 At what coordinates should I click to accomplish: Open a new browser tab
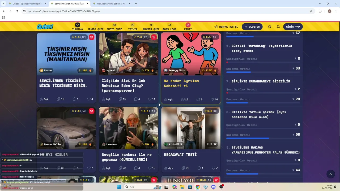pos(136,4)
